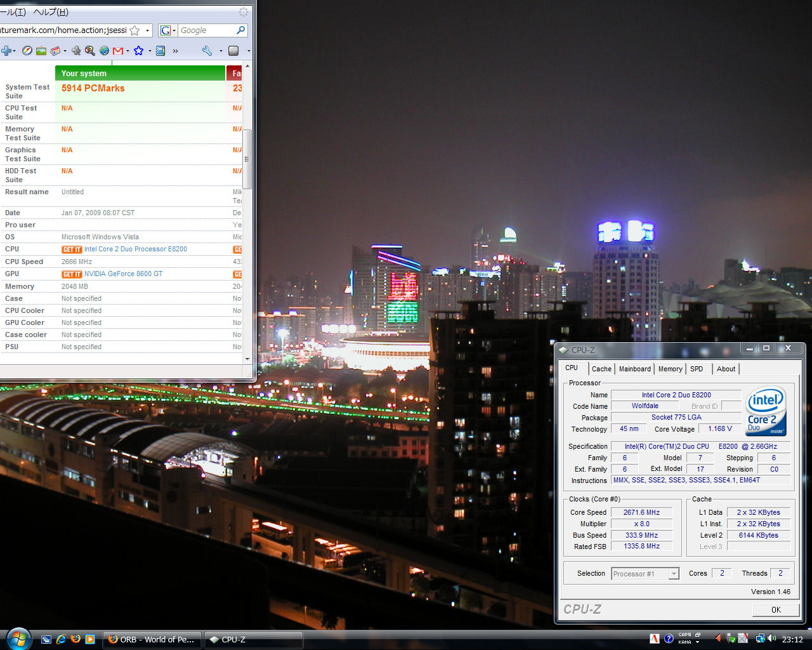Open the dropdown next to blue star

click(x=149, y=51)
